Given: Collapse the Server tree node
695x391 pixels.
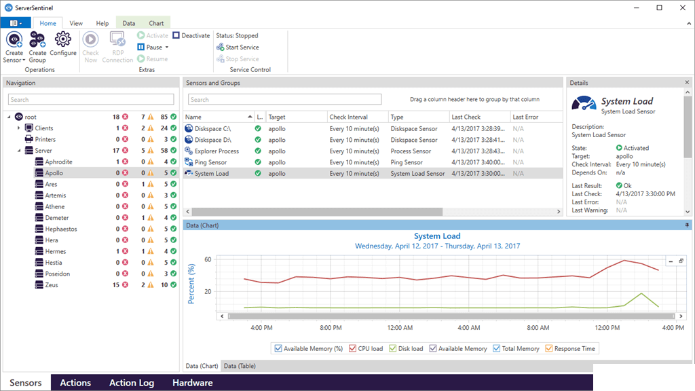Looking at the screenshot, I should pos(18,151).
